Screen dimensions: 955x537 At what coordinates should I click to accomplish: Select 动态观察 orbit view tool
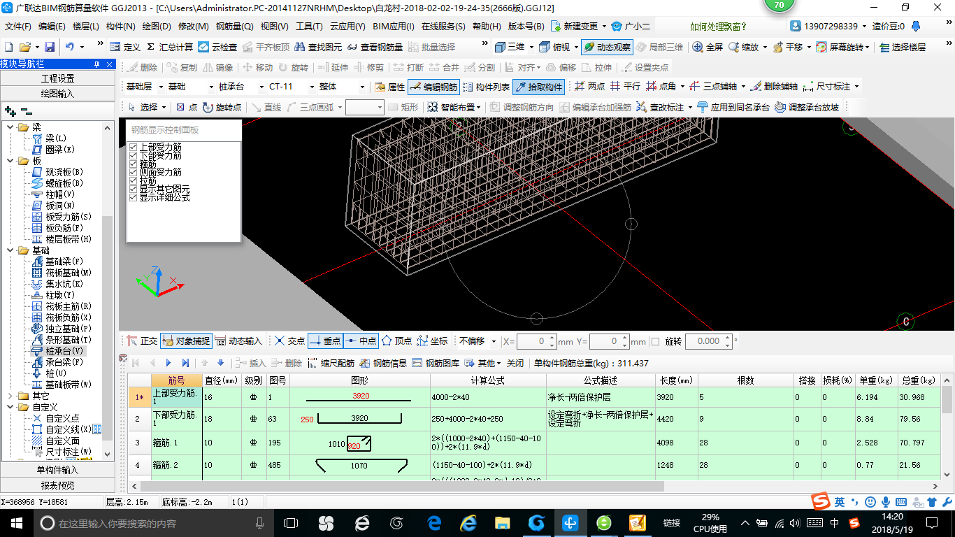pyautogui.click(x=607, y=47)
